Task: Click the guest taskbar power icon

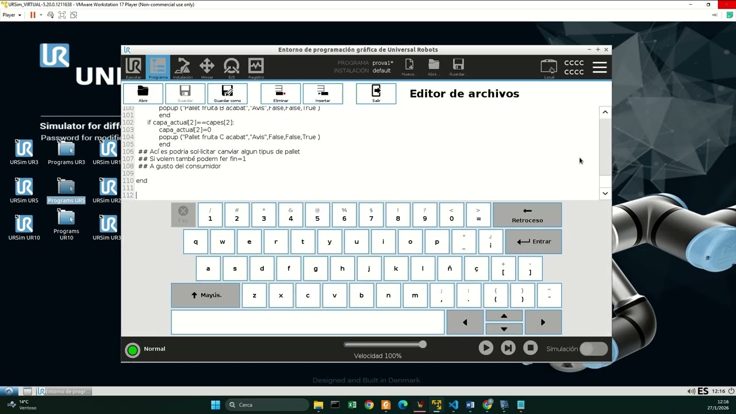Action: pos(731,392)
